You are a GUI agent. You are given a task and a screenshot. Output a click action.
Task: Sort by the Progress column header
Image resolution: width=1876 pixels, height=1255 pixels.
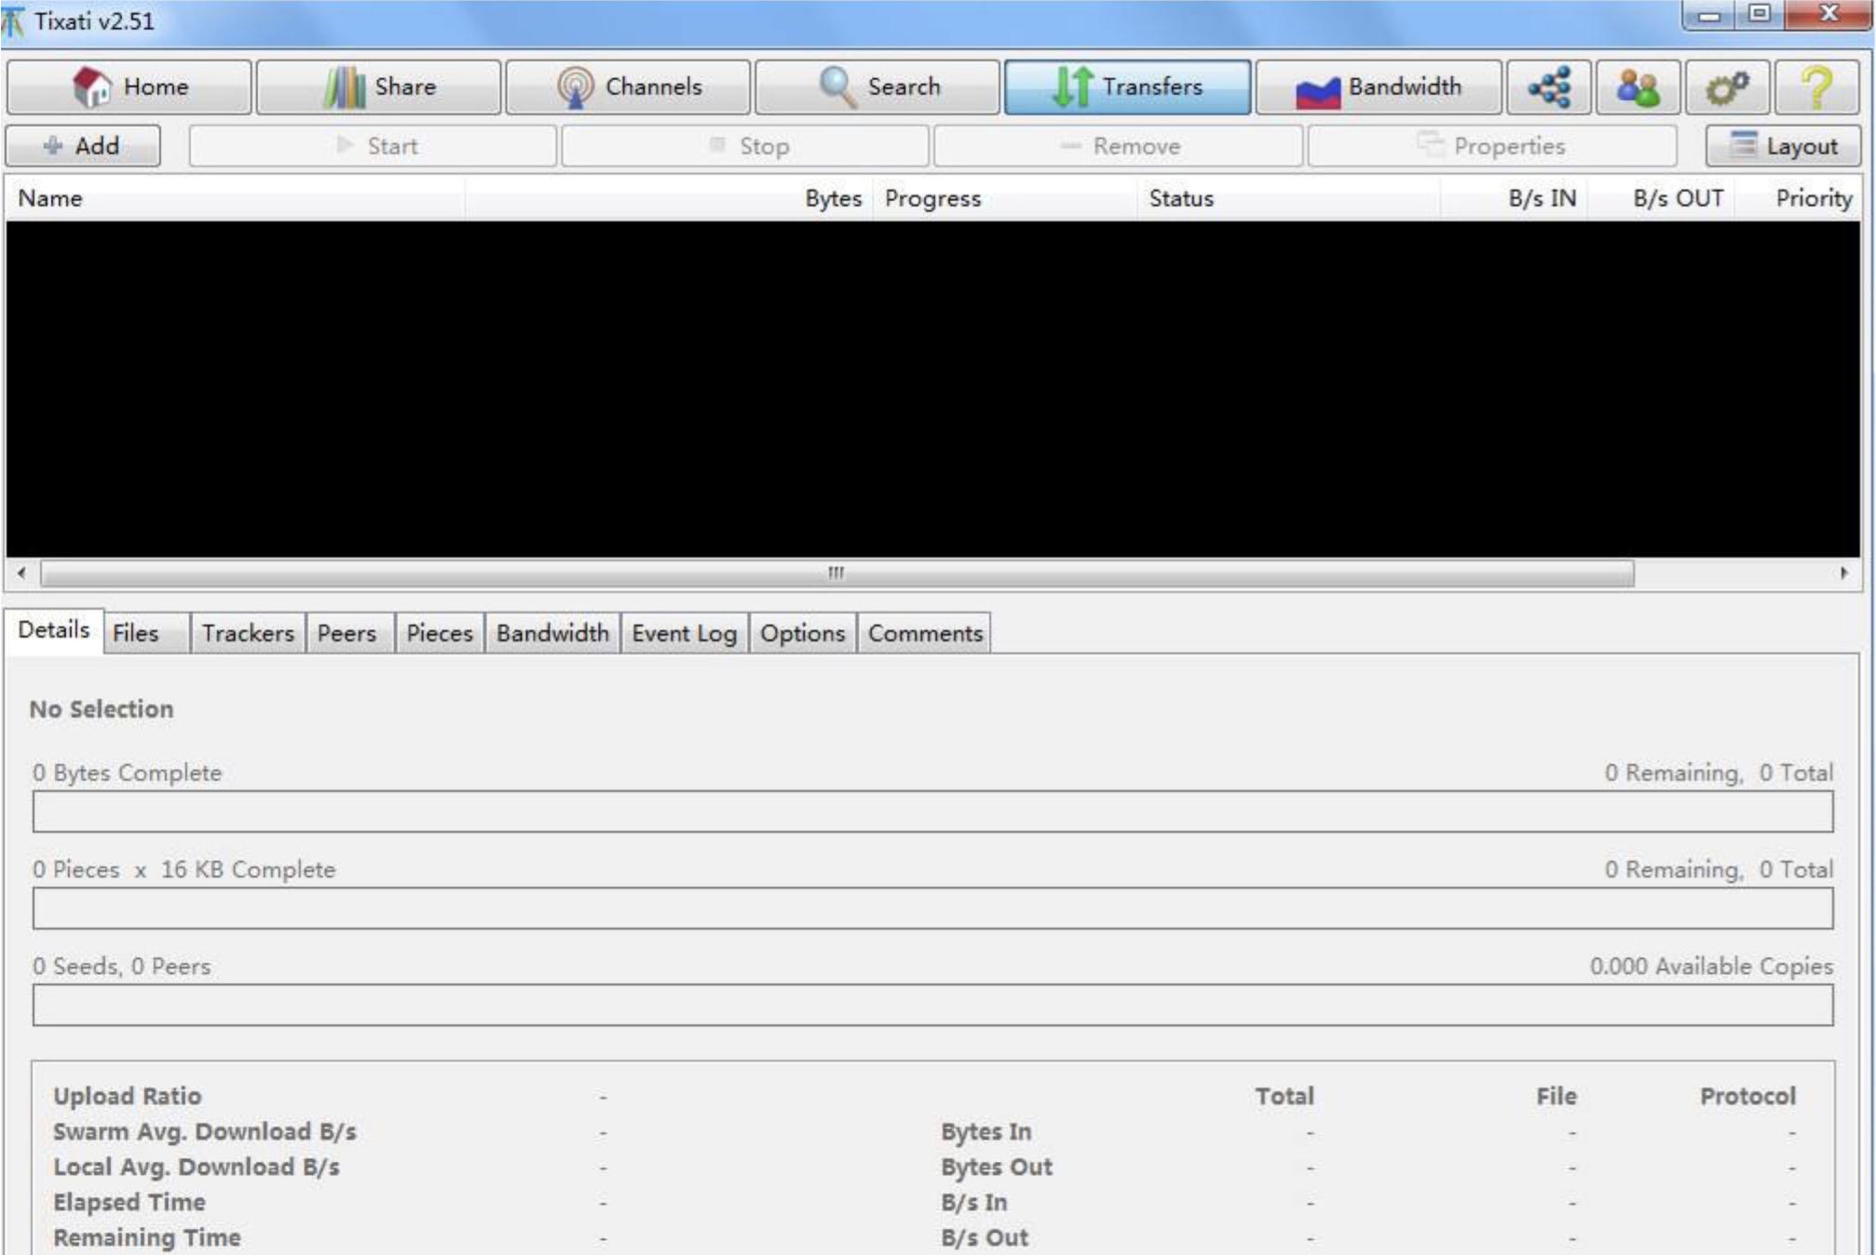point(932,198)
